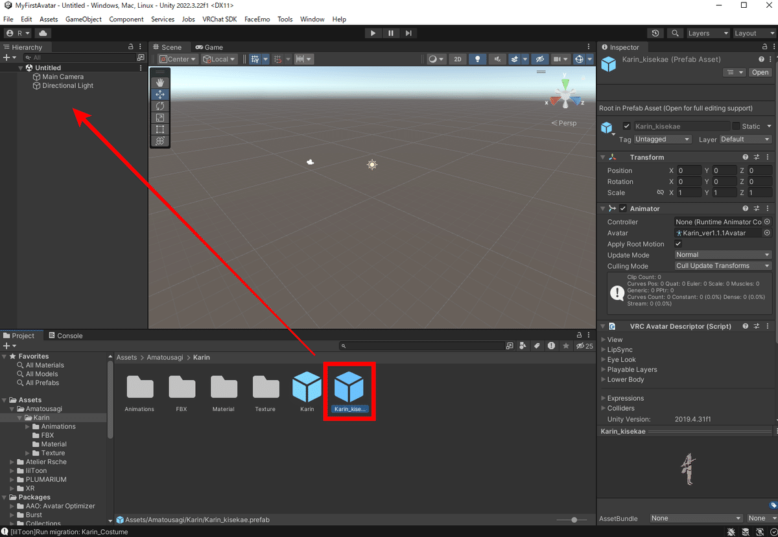Click Open button for the prefab asset
Image resolution: width=778 pixels, height=537 pixels.
tap(760, 73)
